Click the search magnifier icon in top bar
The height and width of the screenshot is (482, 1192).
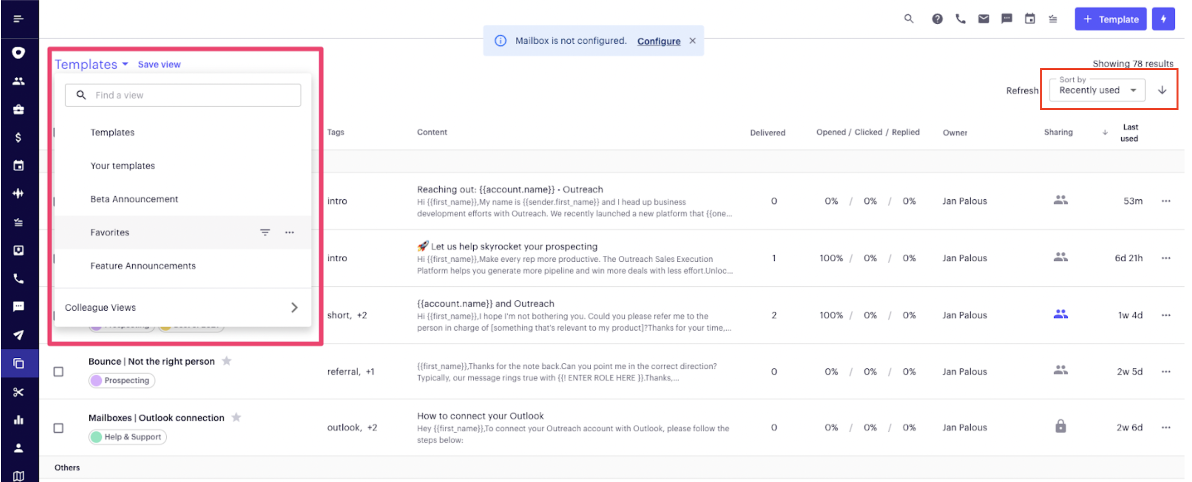pos(908,19)
